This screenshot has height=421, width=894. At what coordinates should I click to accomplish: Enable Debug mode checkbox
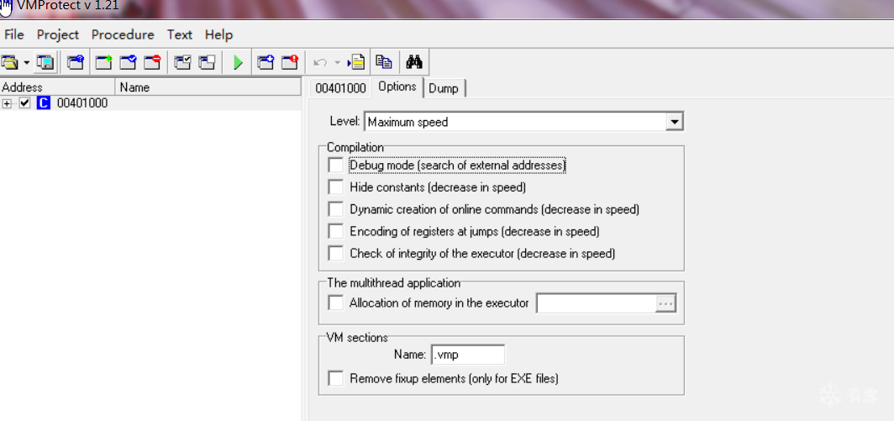point(336,165)
